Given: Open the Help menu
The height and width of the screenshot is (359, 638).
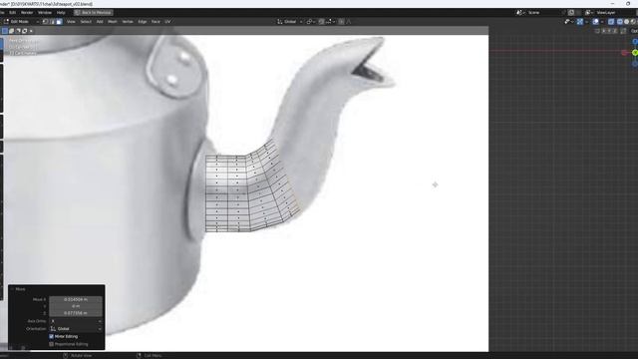Looking at the screenshot, I should 61,13.
